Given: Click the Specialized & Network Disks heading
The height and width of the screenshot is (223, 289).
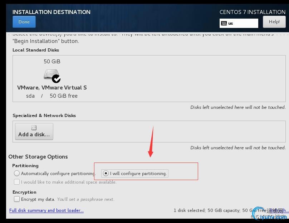Looking at the screenshot, I should point(44,116).
